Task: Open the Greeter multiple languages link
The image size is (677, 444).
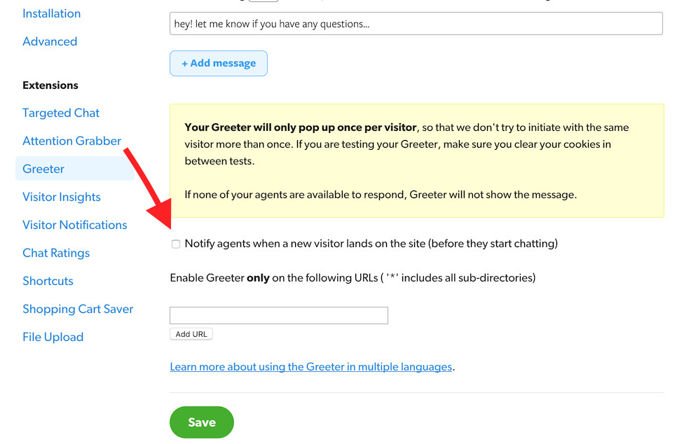Action: [x=311, y=366]
